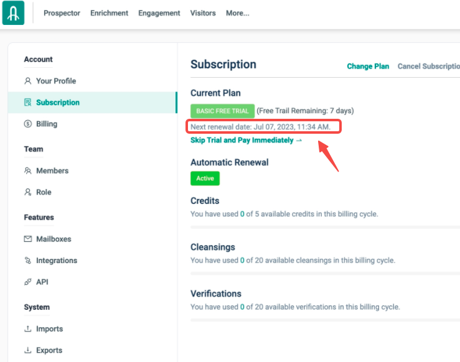
Task: Click the Billing dollar icon
Action: coord(27,124)
